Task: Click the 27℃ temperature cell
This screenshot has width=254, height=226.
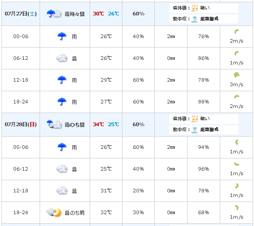Action: pos(106,102)
